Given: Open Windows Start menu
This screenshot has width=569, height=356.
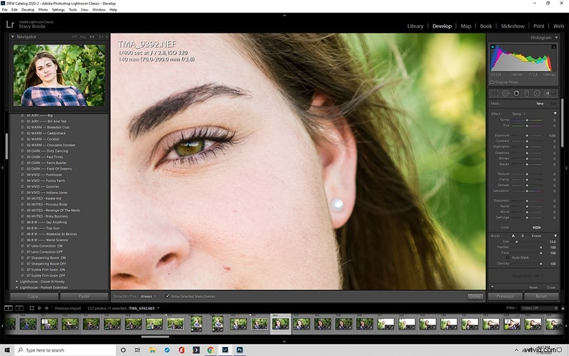Looking at the screenshot, I should [x=7, y=350].
